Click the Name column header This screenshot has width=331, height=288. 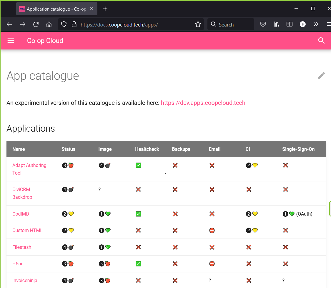tap(19, 149)
